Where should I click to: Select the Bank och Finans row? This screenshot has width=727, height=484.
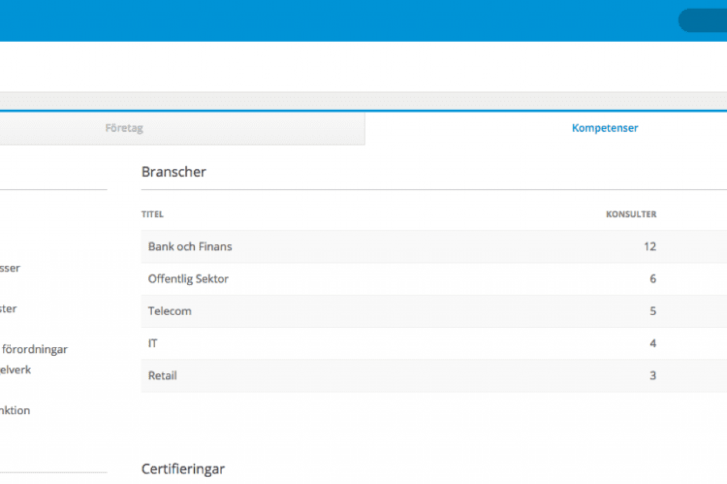[x=190, y=247]
